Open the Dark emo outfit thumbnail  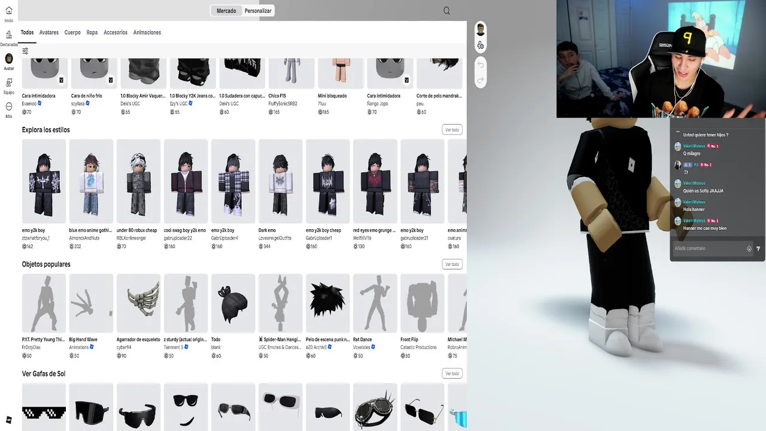pyautogui.click(x=280, y=181)
